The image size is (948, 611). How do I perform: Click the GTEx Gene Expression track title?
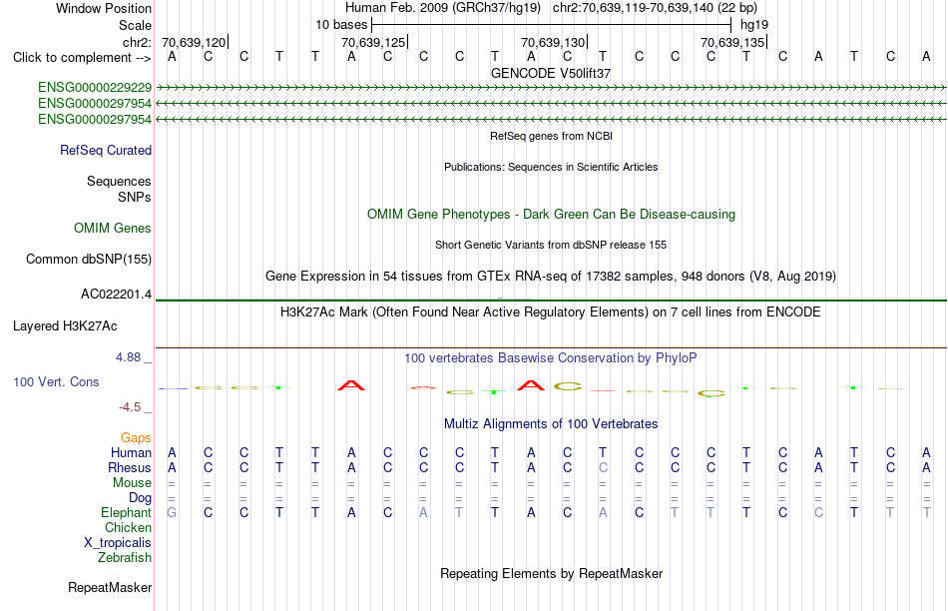[551, 276]
